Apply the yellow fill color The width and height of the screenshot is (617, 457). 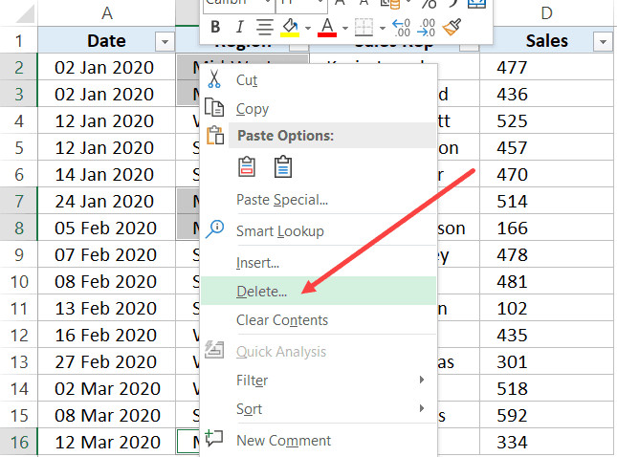[x=290, y=27]
